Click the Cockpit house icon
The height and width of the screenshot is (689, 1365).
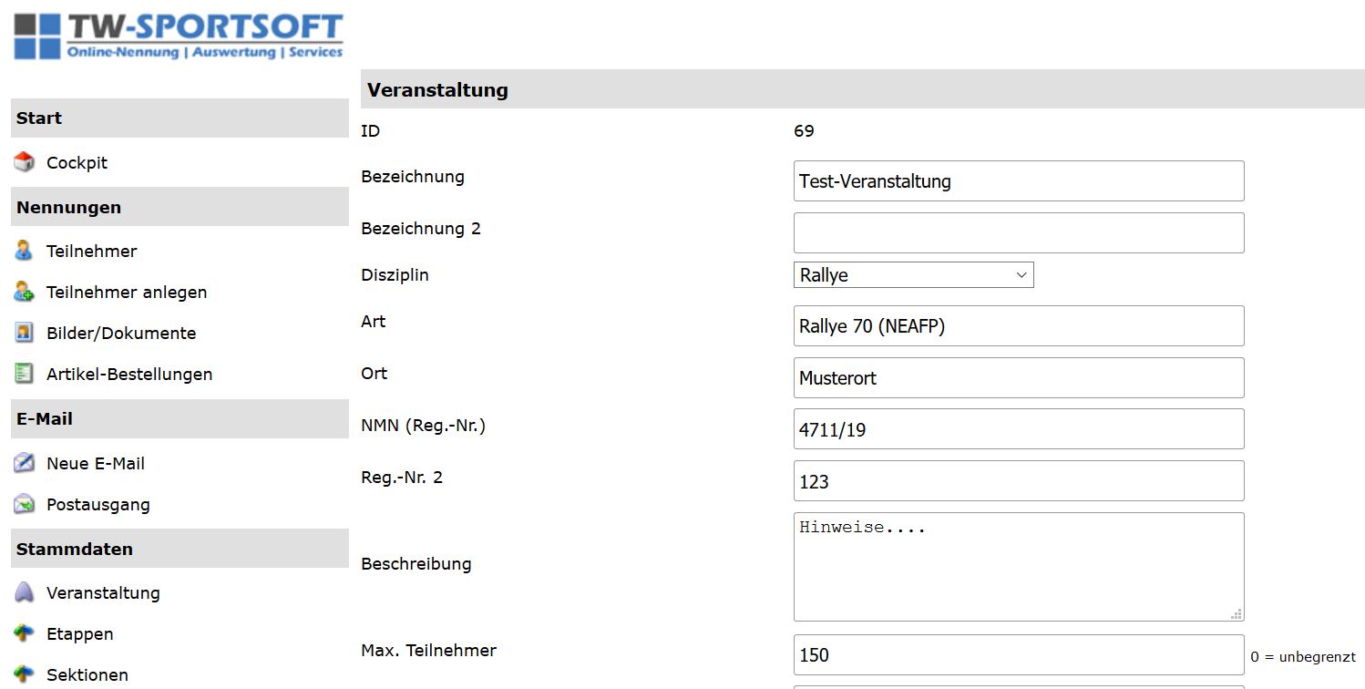click(x=25, y=162)
